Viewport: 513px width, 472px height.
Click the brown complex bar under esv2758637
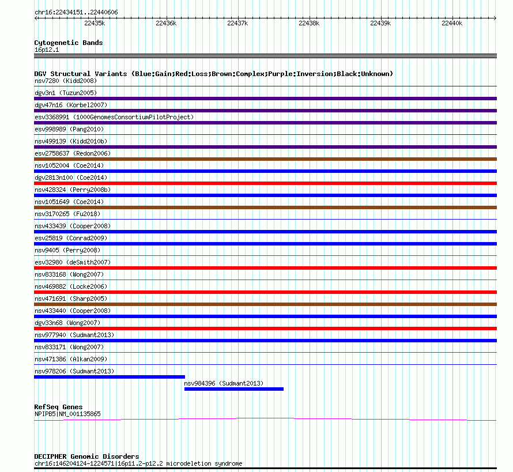click(265, 159)
